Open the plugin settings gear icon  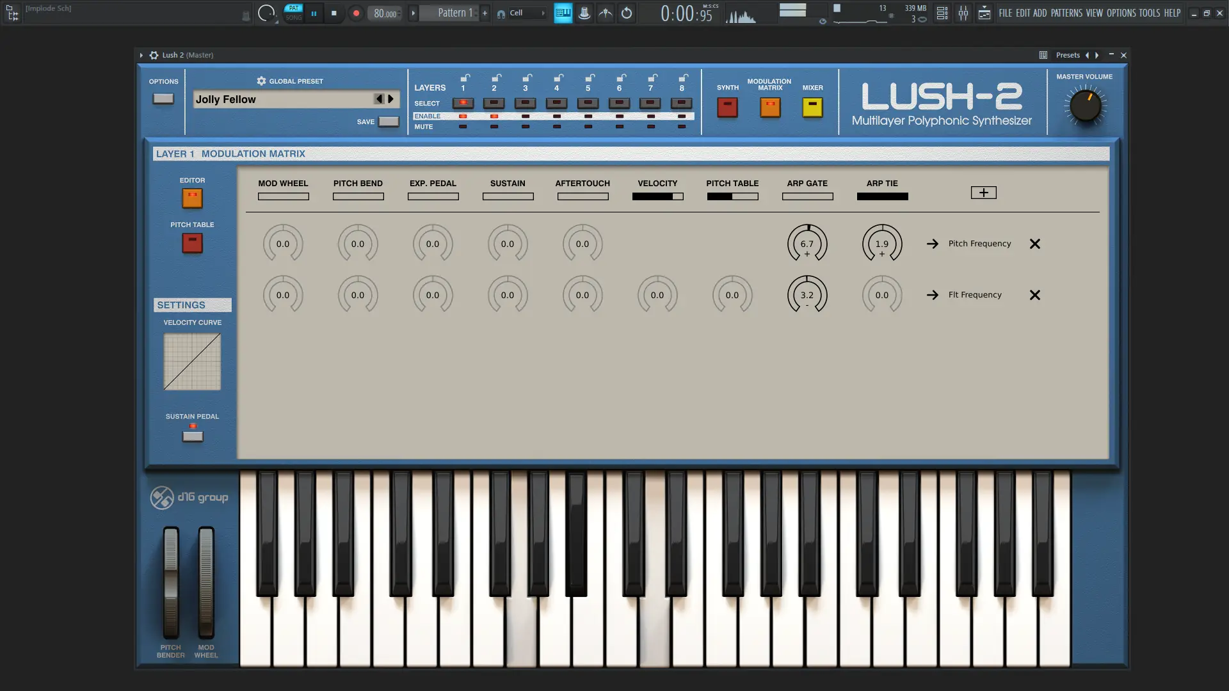coord(154,55)
